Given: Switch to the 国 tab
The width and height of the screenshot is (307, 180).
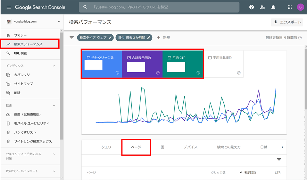Looking at the screenshot, I should click(x=162, y=147).
